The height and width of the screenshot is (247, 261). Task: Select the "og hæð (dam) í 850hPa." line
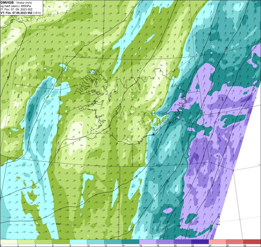tap(16, 6)
